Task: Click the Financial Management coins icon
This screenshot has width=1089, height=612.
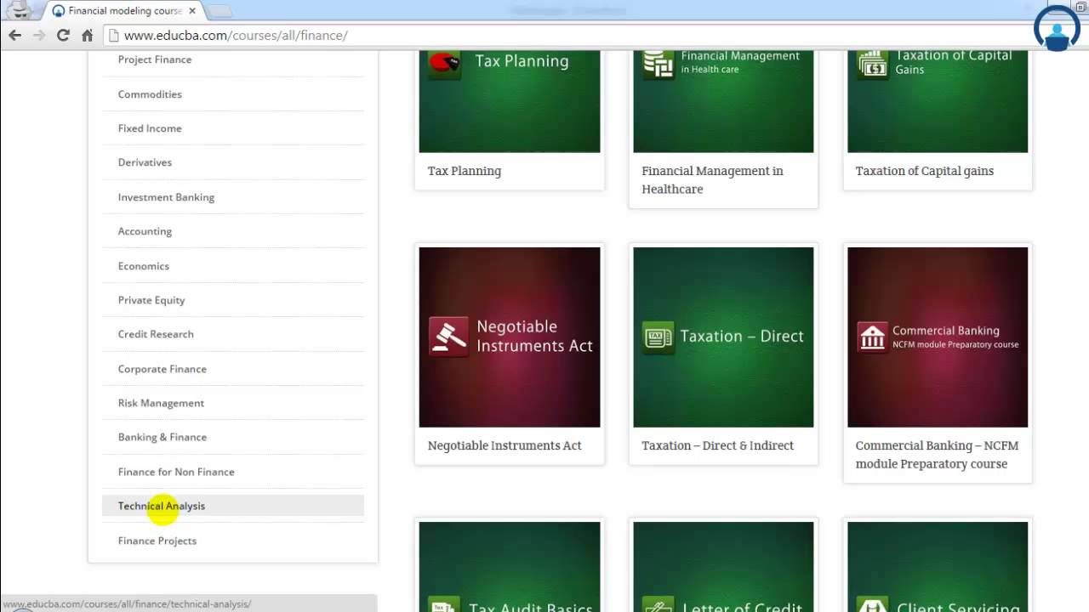Action: (x=658, y=64)
